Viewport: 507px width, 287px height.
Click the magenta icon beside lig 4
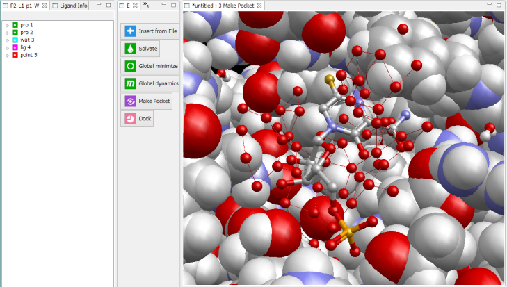pyautogui.click(x=15, y=47)
